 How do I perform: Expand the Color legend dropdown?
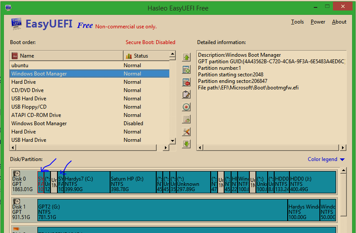[x=326, y=159]
